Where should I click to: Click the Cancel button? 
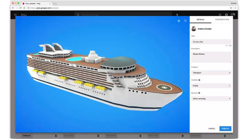tap(212, 129)
